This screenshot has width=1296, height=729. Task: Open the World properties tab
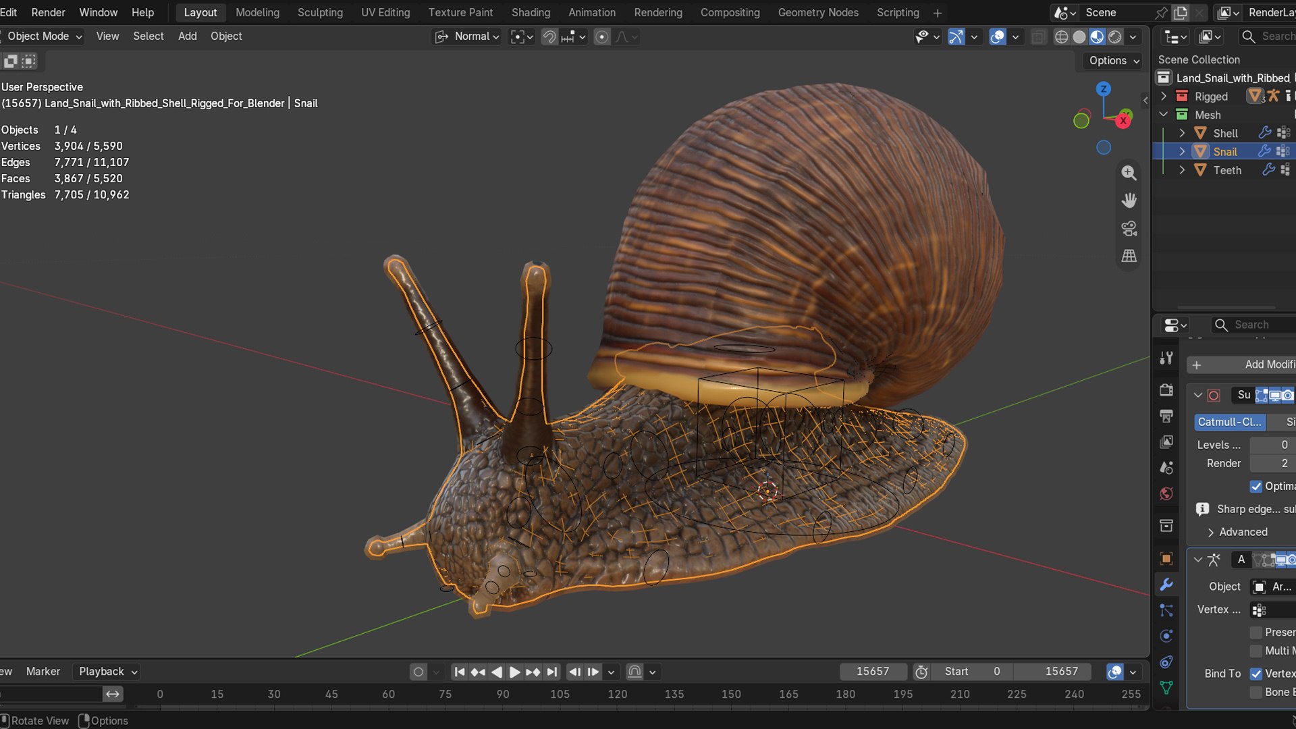(x=1166, y=493)
